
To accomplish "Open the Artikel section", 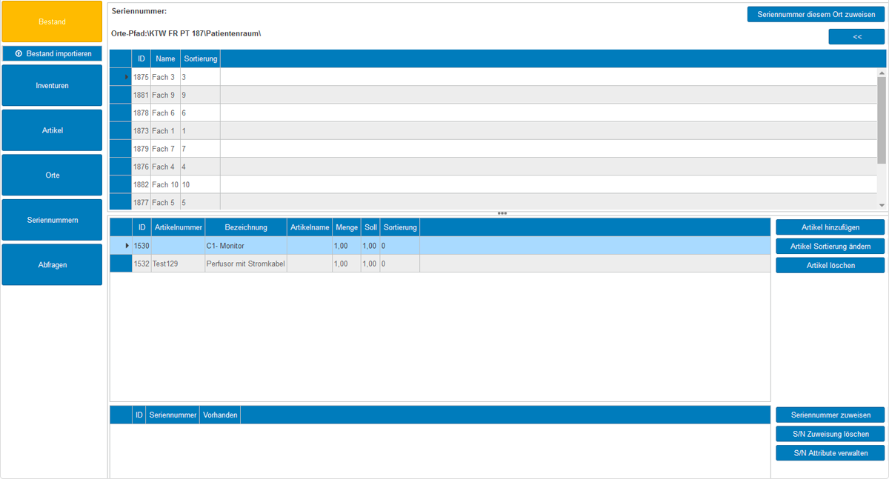I will 52,130.
